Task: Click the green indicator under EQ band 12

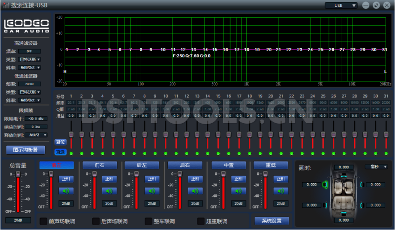Action: (x=187, y=153)
